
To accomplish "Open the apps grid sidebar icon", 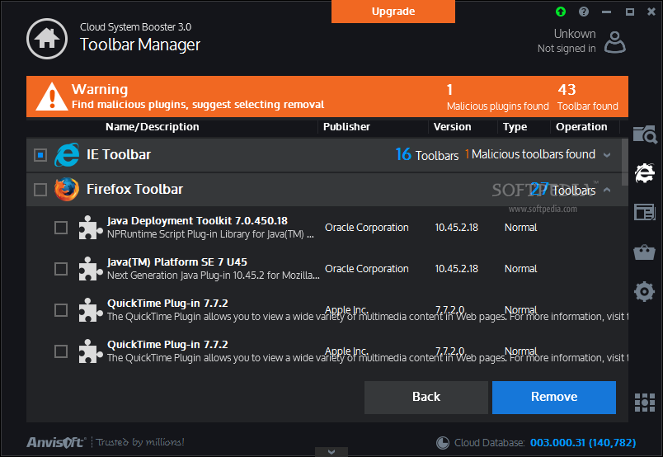I will 645,403.
